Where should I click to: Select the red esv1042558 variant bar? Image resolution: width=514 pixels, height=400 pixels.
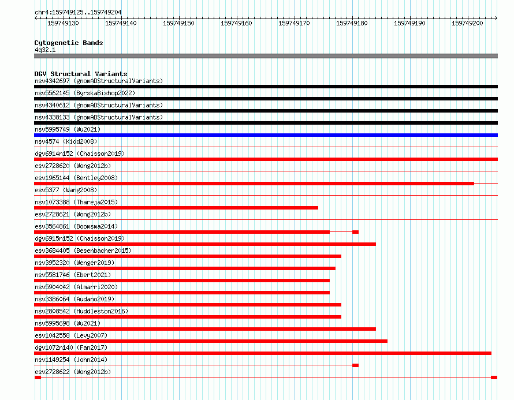(x=211, y=341)
